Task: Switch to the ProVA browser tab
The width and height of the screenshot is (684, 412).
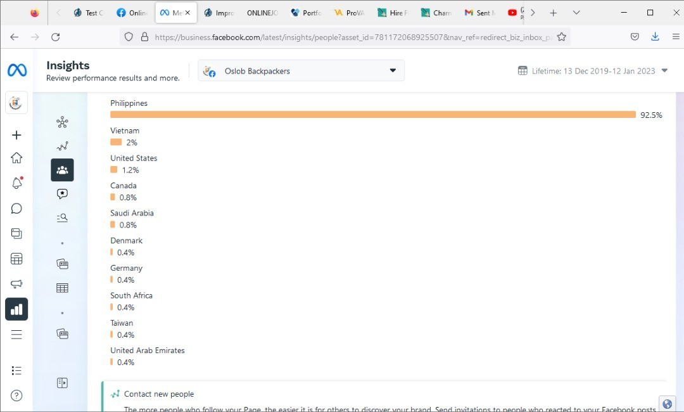Action: point(349,13)
